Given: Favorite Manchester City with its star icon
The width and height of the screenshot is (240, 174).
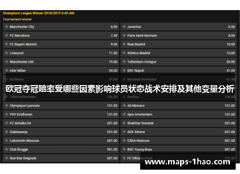Looking at the screenshot, I should (x=7, y=26).
